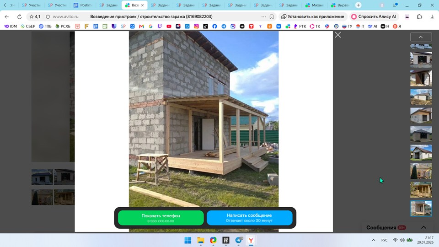Image resolution: width=439 pixels, height=247 pixels.
Task: Switch to the Вырав tab
Action: coord(340,5)
